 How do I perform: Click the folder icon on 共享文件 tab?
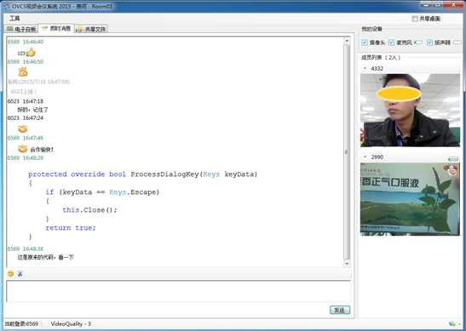(x=79, y=29)
